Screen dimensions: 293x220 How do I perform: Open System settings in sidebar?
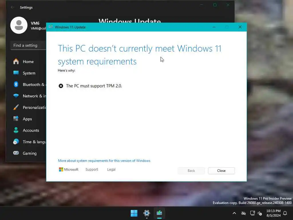28,73
